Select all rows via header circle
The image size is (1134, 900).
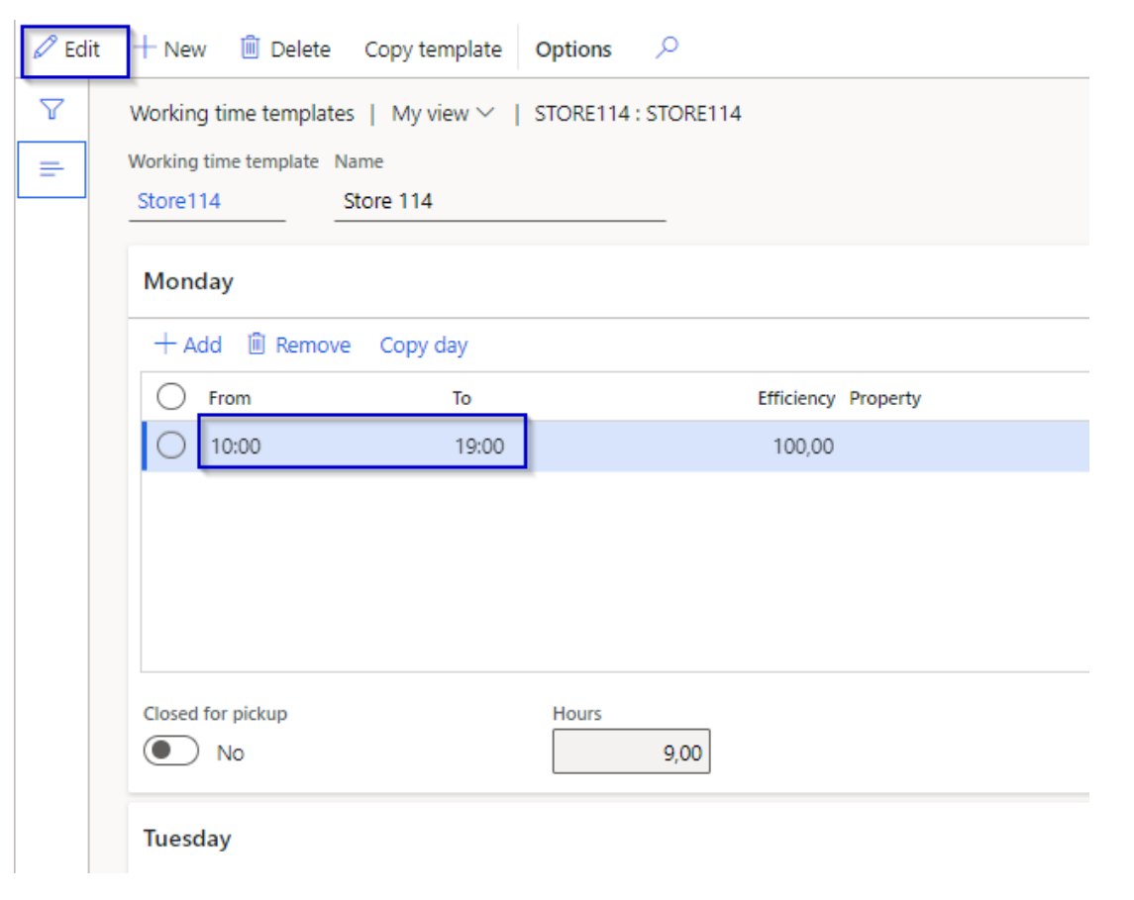point(171,397)
